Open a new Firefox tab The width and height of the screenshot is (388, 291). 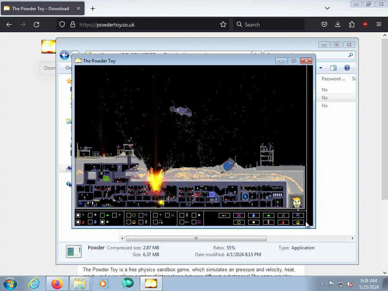(x=92, y=9)
